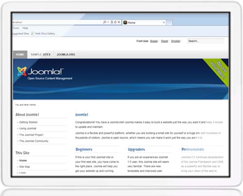The image size is (243, 196).
Task: Click Reset font size link
Action: [x=164, y=41]
